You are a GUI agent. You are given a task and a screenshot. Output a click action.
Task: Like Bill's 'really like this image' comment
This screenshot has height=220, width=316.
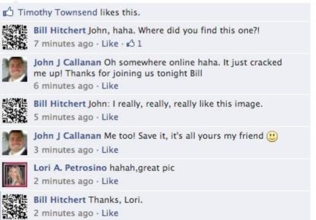110,117
